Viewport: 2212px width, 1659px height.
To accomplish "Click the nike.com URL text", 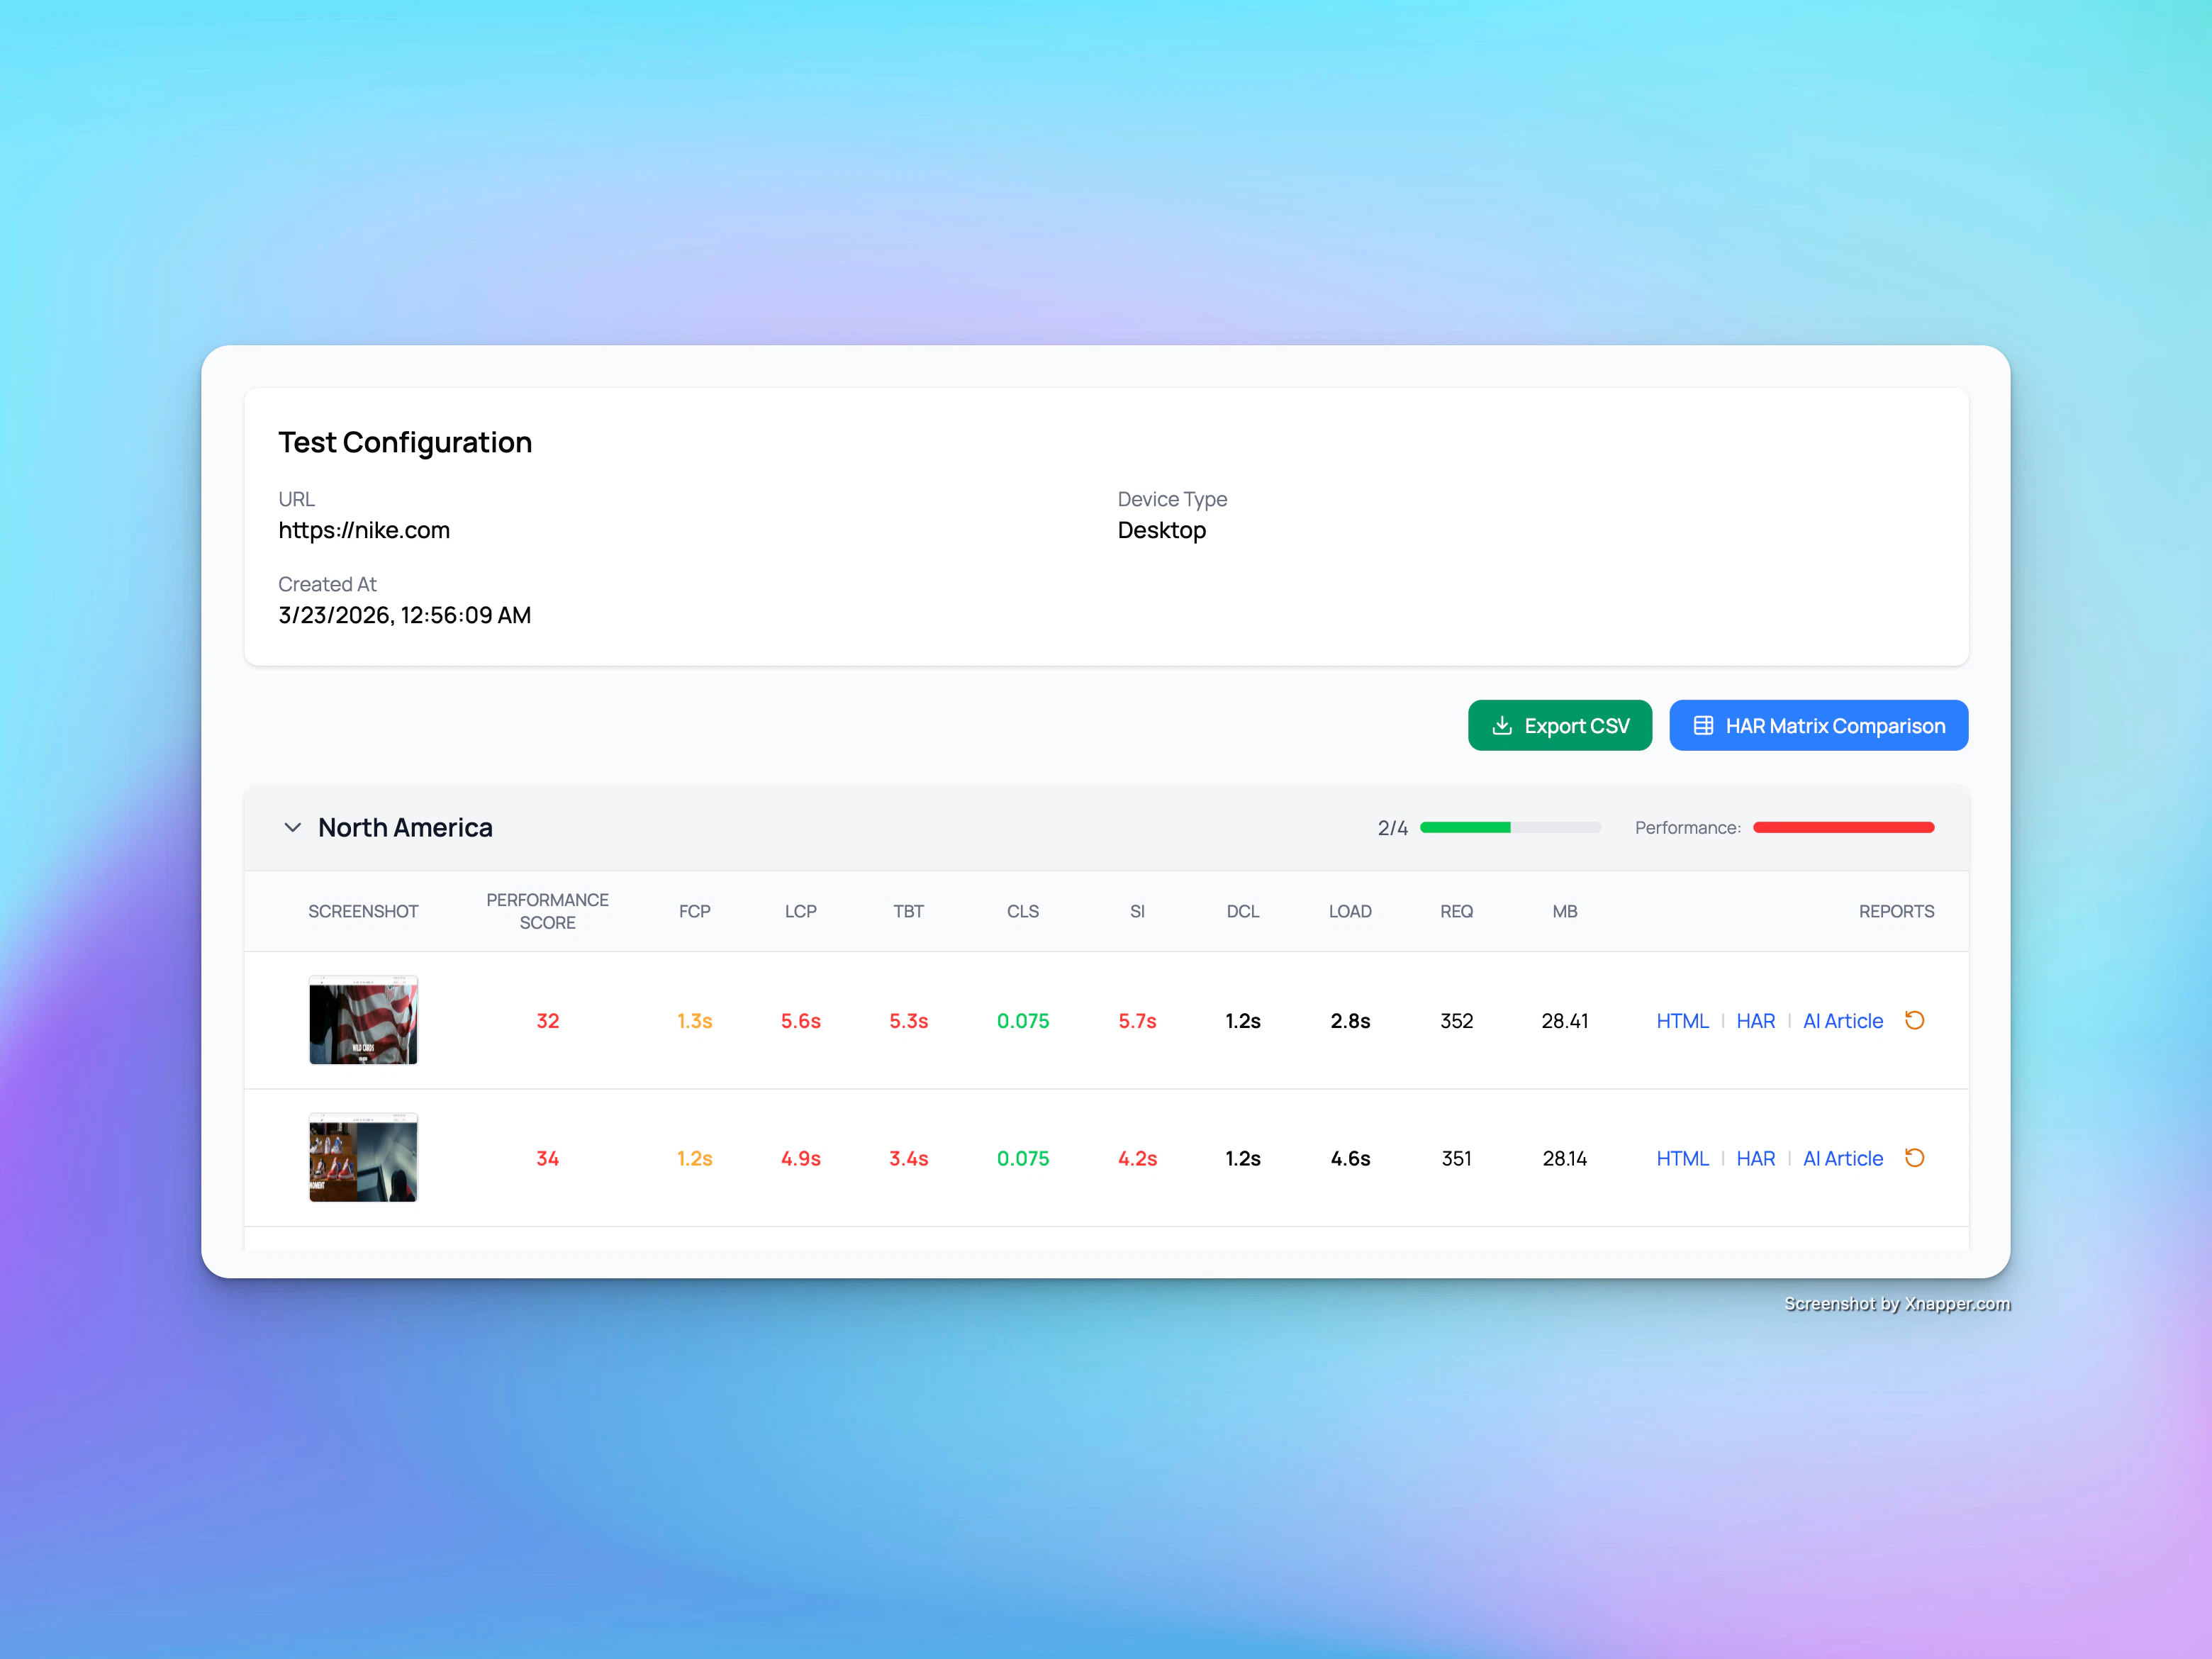I will [x=364, y=531].
